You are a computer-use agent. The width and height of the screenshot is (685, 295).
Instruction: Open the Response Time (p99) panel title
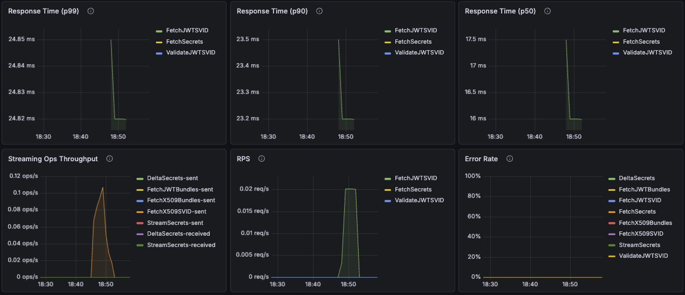pyautogui.click(x=44, y=11)
